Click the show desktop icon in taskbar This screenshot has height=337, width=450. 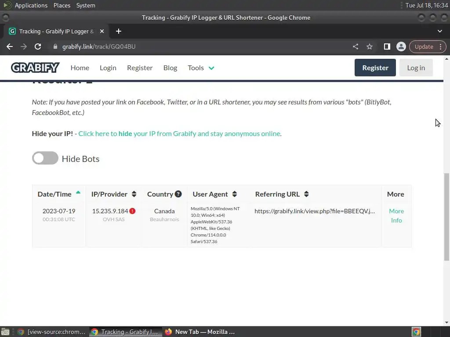[x=5, y=332]
